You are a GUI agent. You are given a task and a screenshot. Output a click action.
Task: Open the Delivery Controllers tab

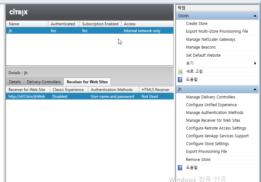43,82
